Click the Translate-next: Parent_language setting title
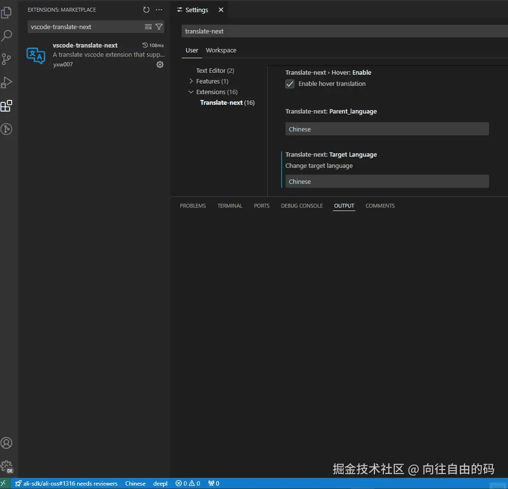Image resolution: width=508 pixels, height=489 pixels. pos(331,112)
